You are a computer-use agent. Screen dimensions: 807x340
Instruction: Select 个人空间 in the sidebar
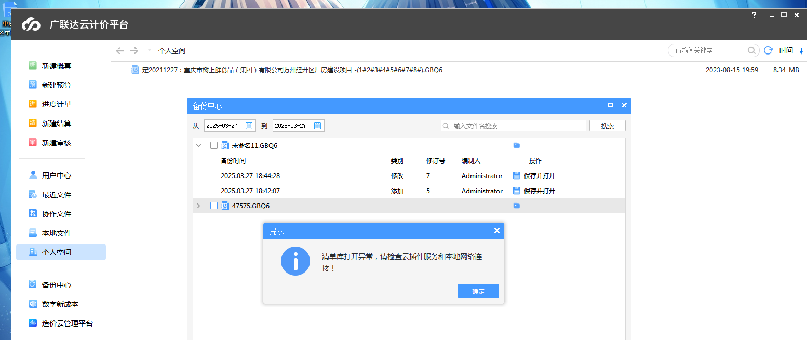coord(61,252)
